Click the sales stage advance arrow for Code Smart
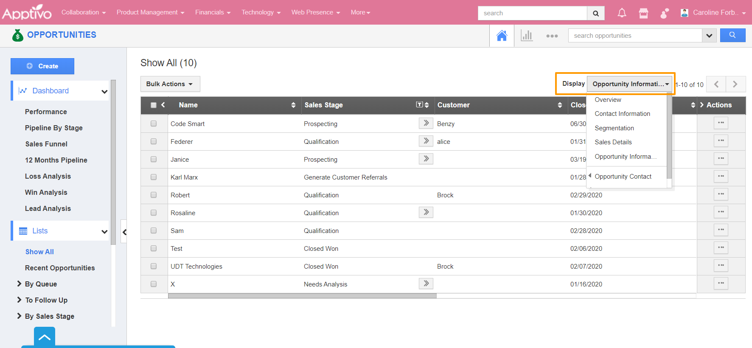The height and width of the screenshot is (348, 752). tap(426, 123)
